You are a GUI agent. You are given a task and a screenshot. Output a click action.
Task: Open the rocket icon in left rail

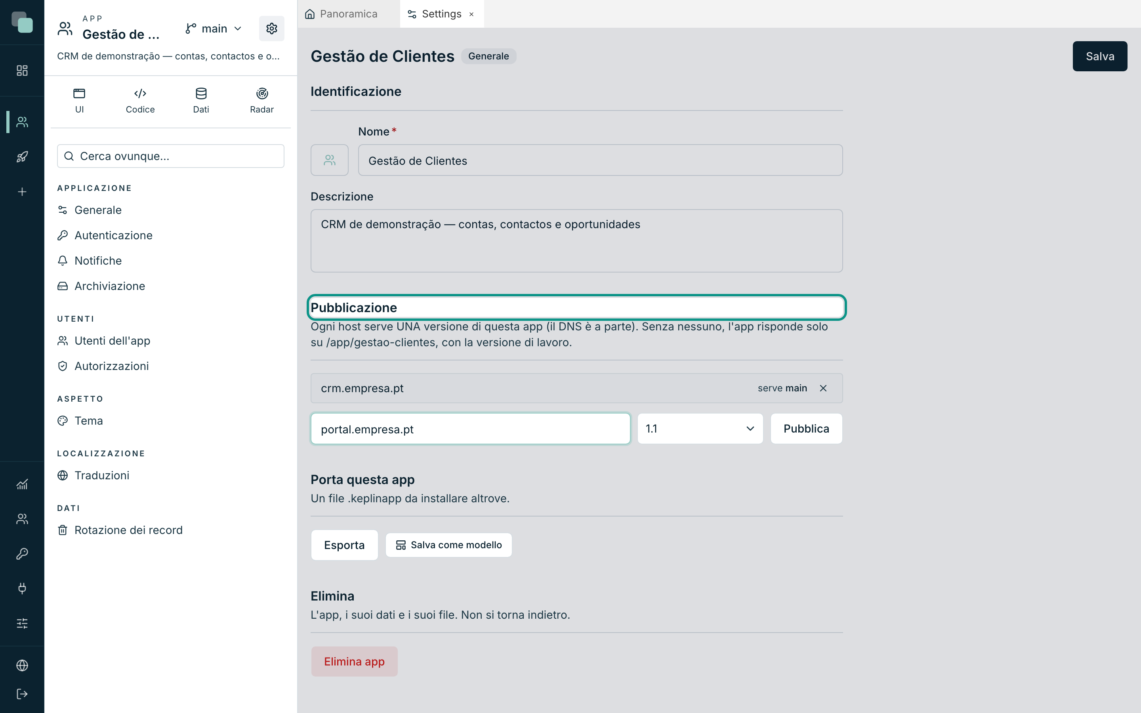(x=22, y=157)
